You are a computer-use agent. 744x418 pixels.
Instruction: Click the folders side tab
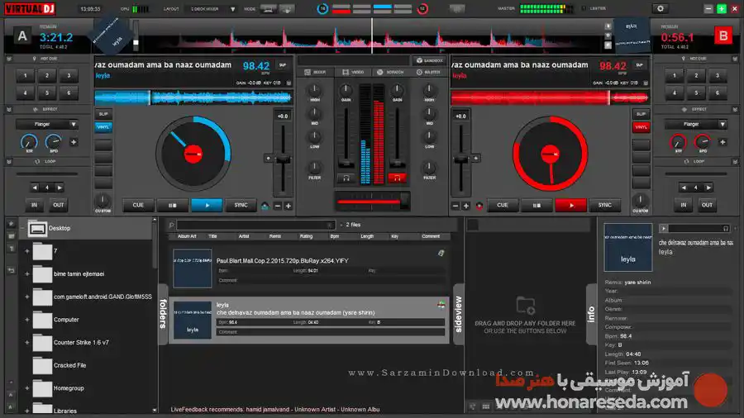[163, 314]
